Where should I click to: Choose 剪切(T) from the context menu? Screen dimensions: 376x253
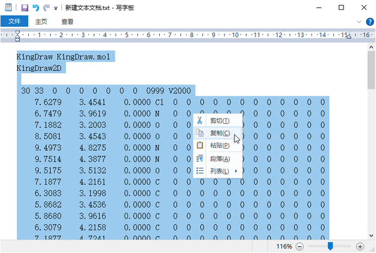click(217, 120)
